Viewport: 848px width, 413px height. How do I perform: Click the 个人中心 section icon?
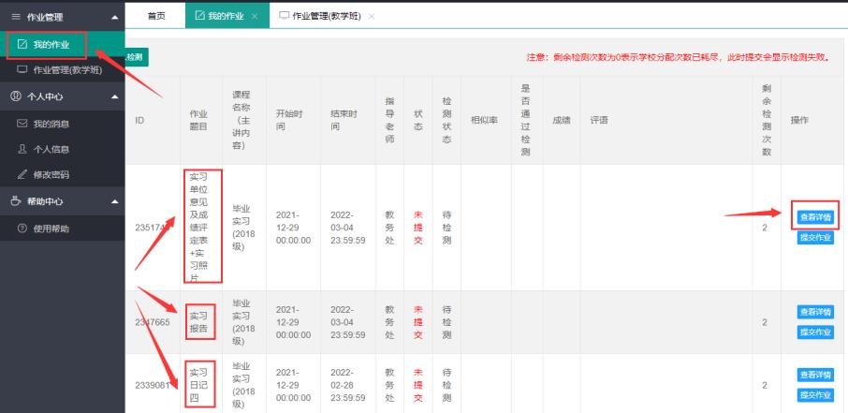tap(15, 96)
